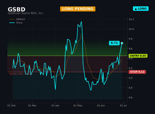Click the ENTRY 9.45 level tag

pos(138,56)
